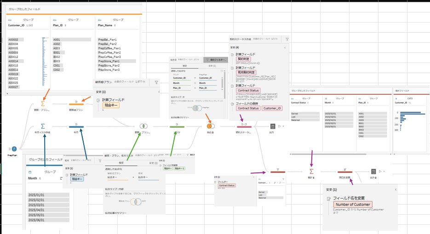Viewport: 430px width, 234px height.
Task: Open the run options arrow beside 出力
Action: [283, 126]
